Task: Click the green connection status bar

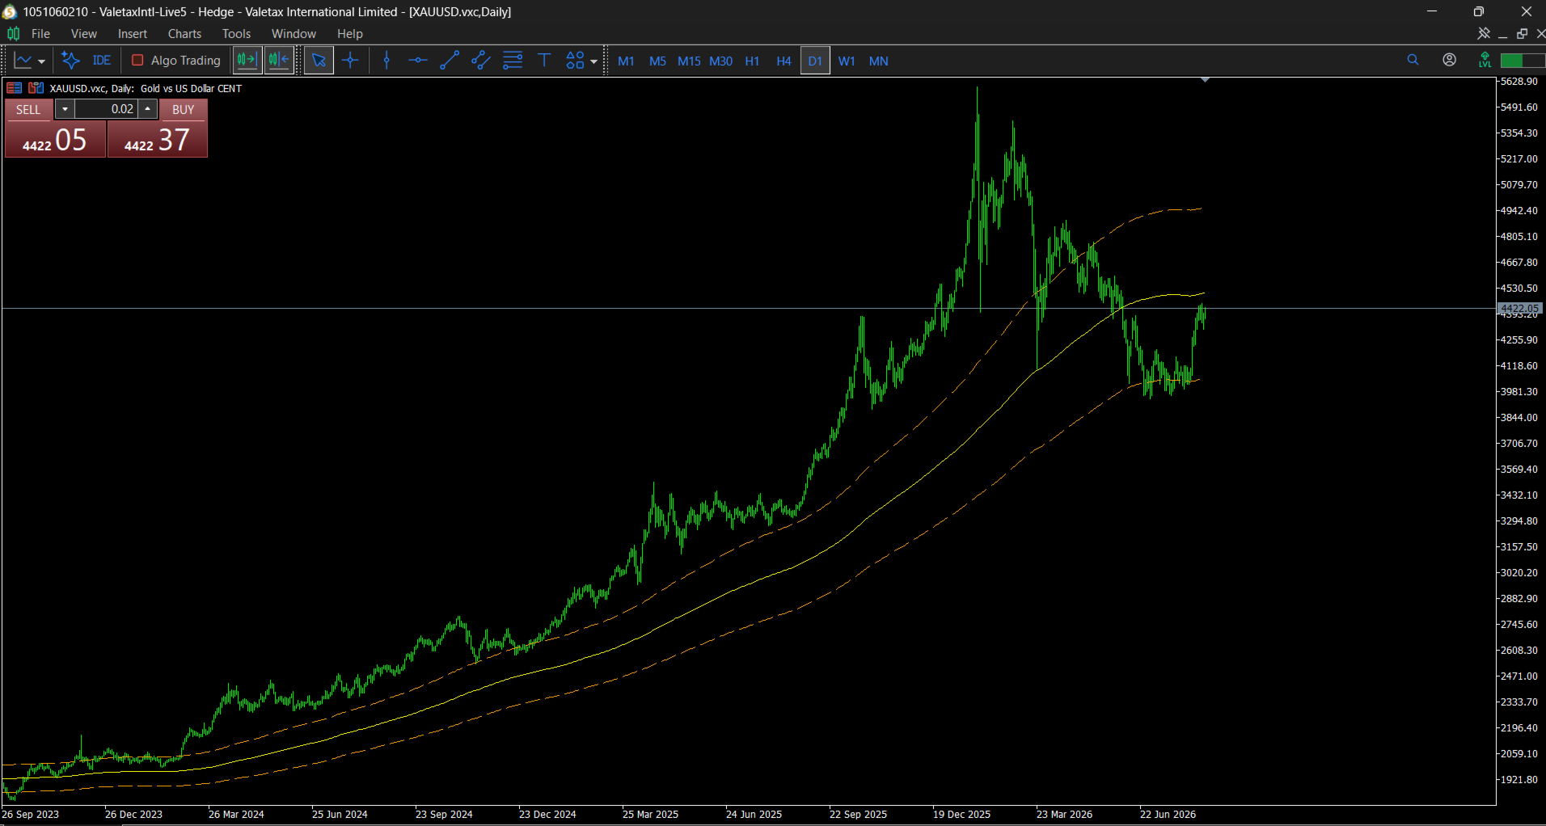Action: (x=1523, y=61)
